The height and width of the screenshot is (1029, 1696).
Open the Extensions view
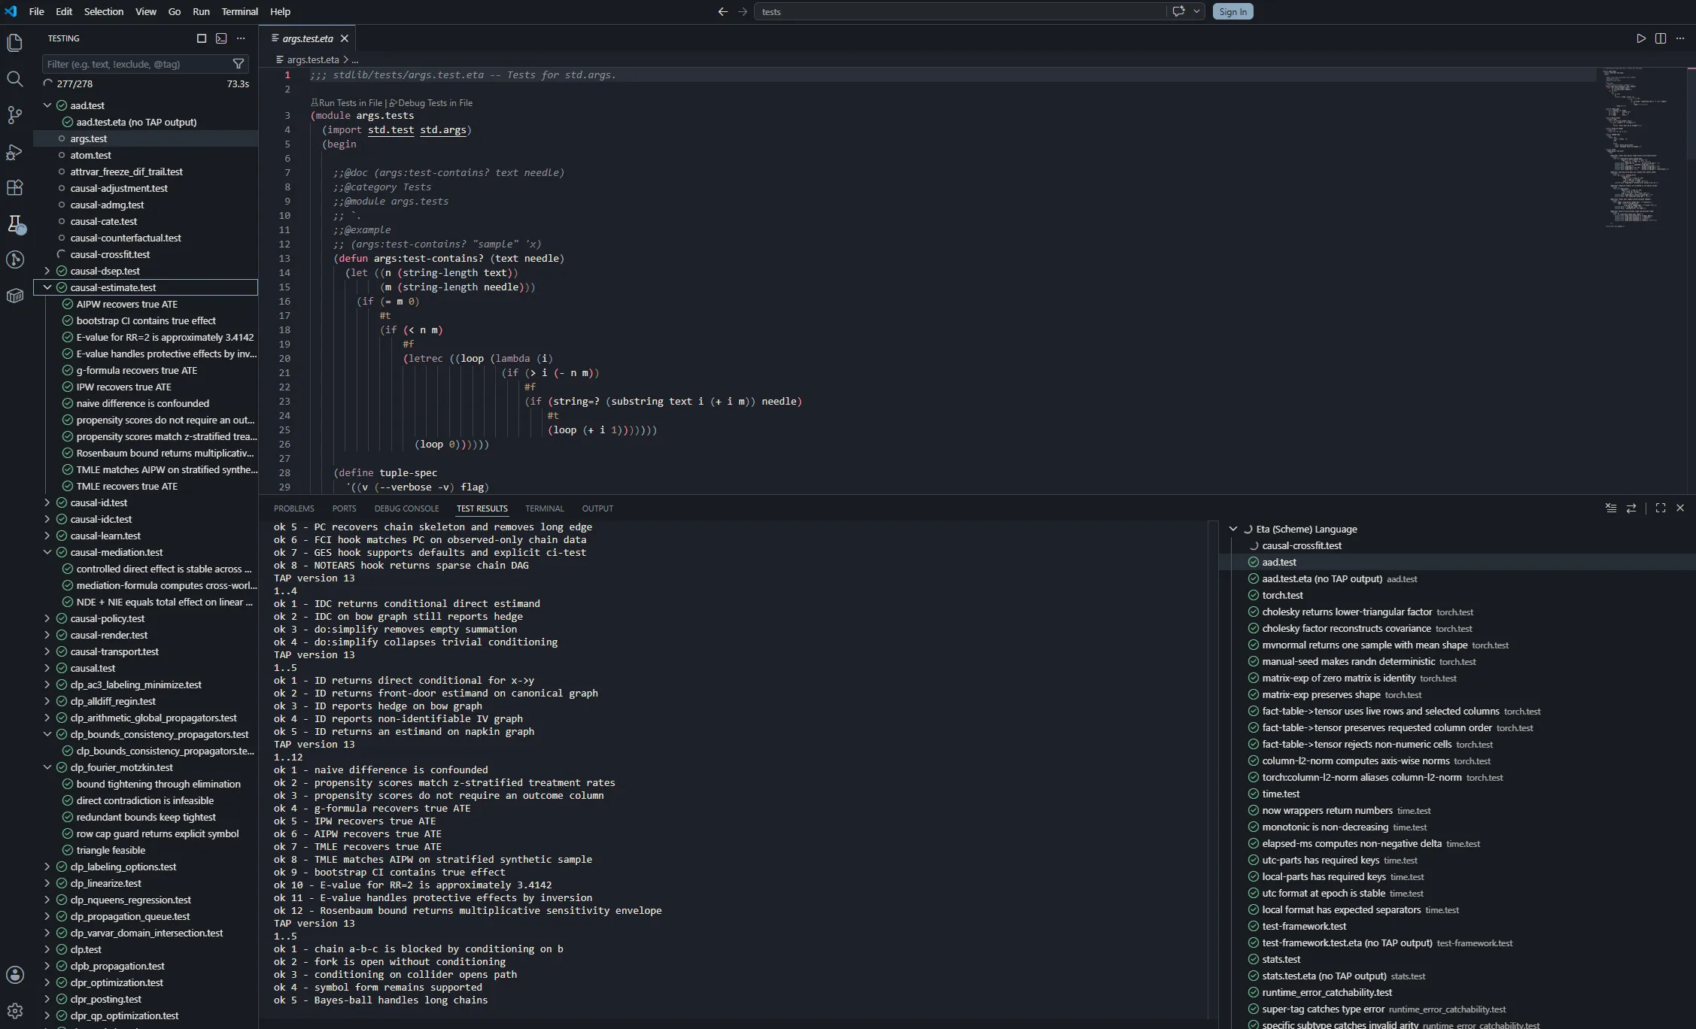tap(15, 187)
